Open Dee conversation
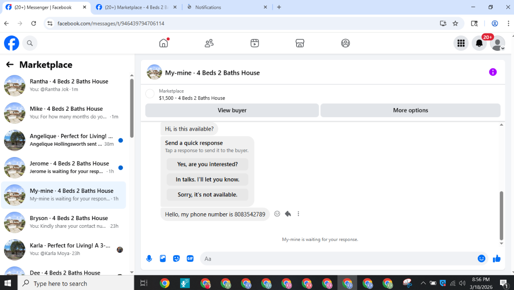 click(64, 271)
